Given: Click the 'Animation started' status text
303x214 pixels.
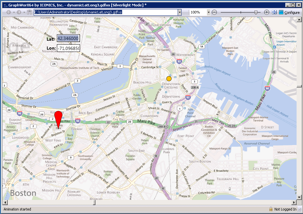Looking at the screenshot, I should 17,209.
